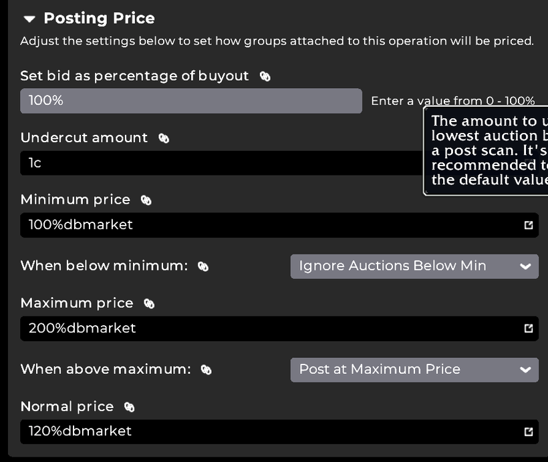The width and height of the screenshot is (548, 462).
Task: Open expanded editor for Normal price
Action: [x=529, y=431]
